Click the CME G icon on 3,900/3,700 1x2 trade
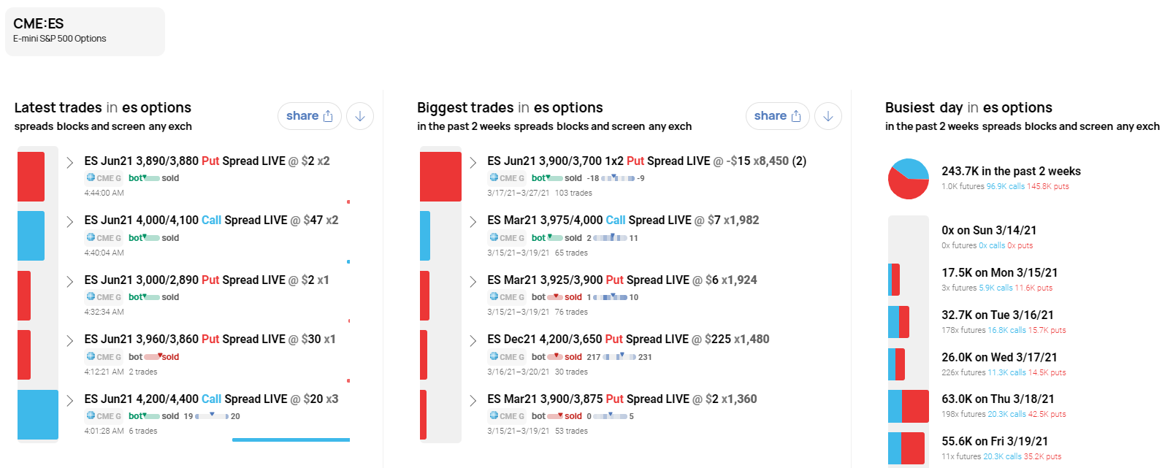 [x=507, y=178]
